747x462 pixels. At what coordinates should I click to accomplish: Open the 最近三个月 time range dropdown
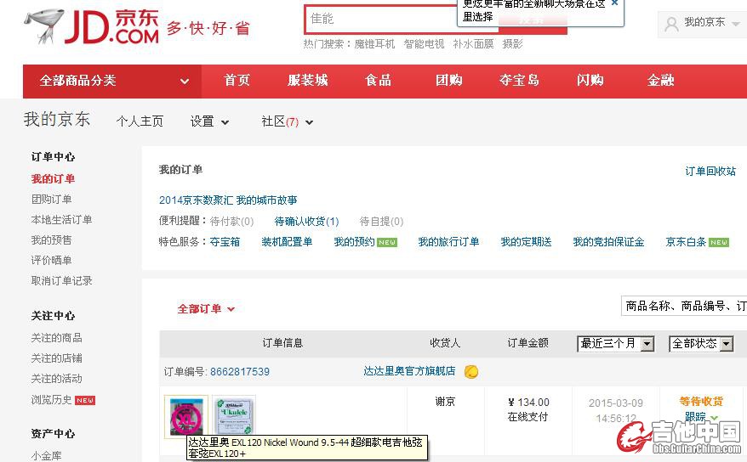[x=615, y=344]
